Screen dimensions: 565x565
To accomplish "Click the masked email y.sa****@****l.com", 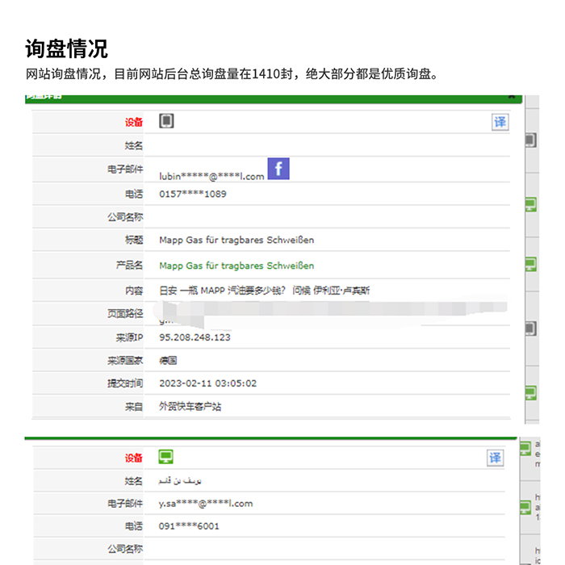I will 206,504.
